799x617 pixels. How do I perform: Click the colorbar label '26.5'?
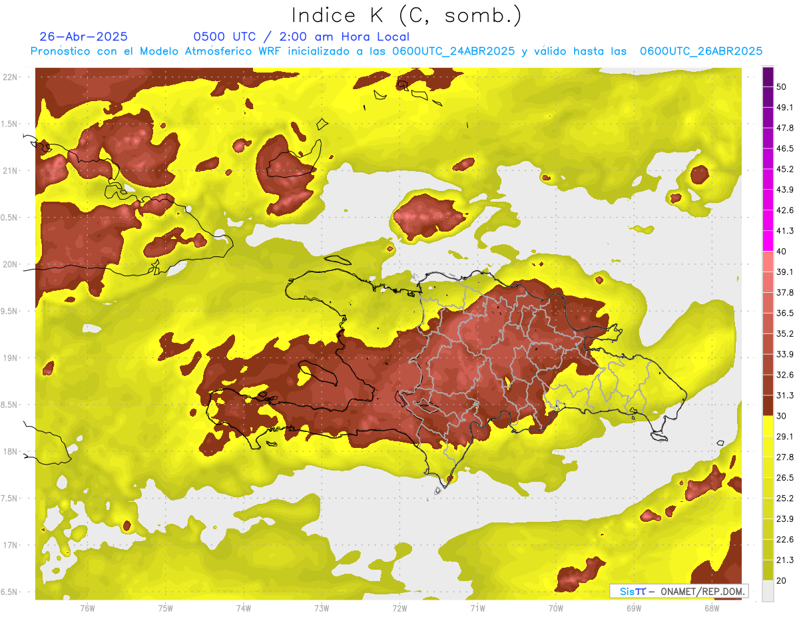click(784, 478)
